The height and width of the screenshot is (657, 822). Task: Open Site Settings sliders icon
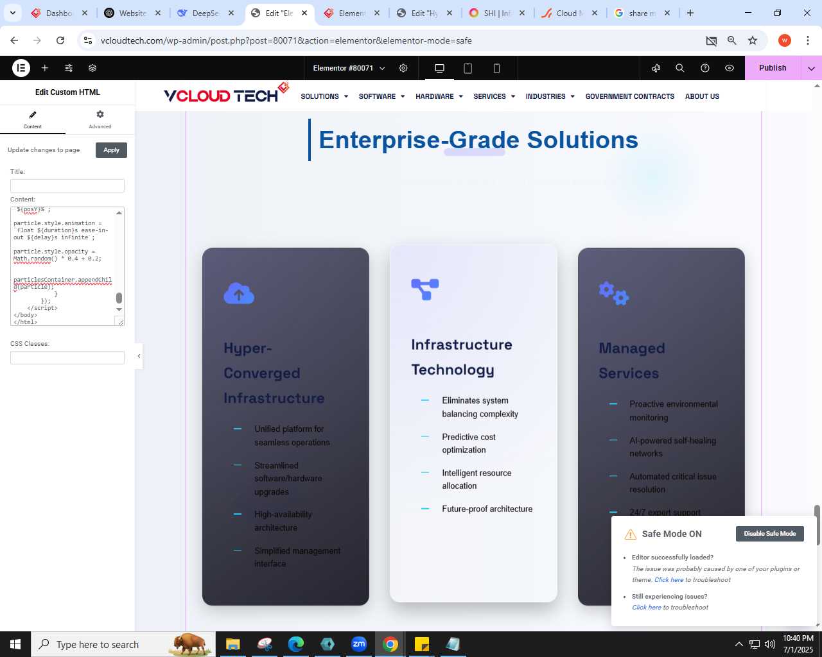point(69,68)
